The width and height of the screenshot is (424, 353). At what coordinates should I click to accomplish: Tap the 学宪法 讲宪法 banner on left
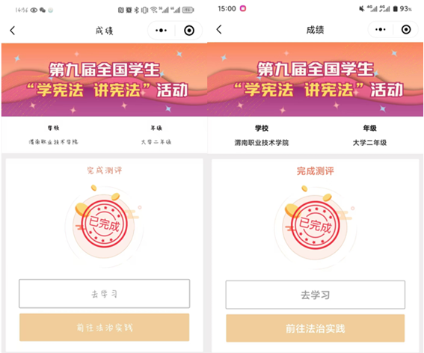105,80
